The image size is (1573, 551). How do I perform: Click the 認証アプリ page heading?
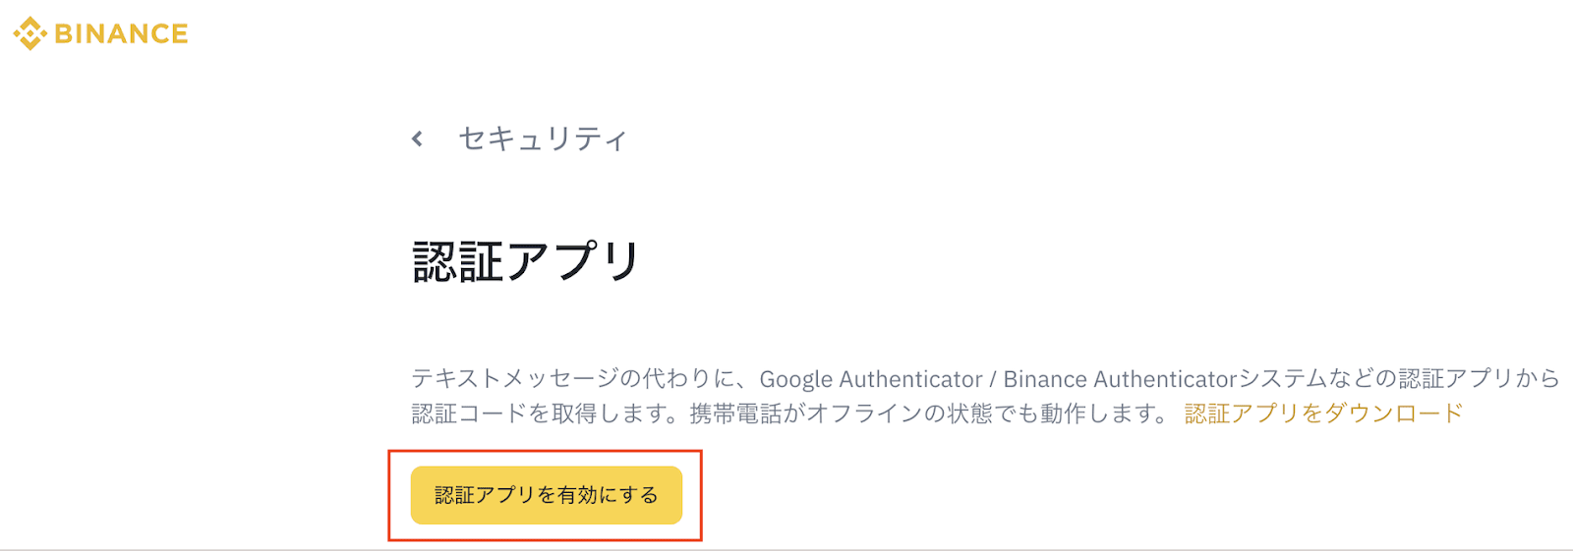(x=526, y=262)
